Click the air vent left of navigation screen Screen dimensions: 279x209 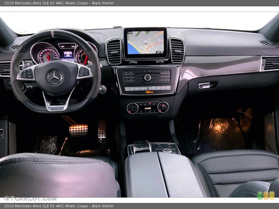[x=114, y=52]
